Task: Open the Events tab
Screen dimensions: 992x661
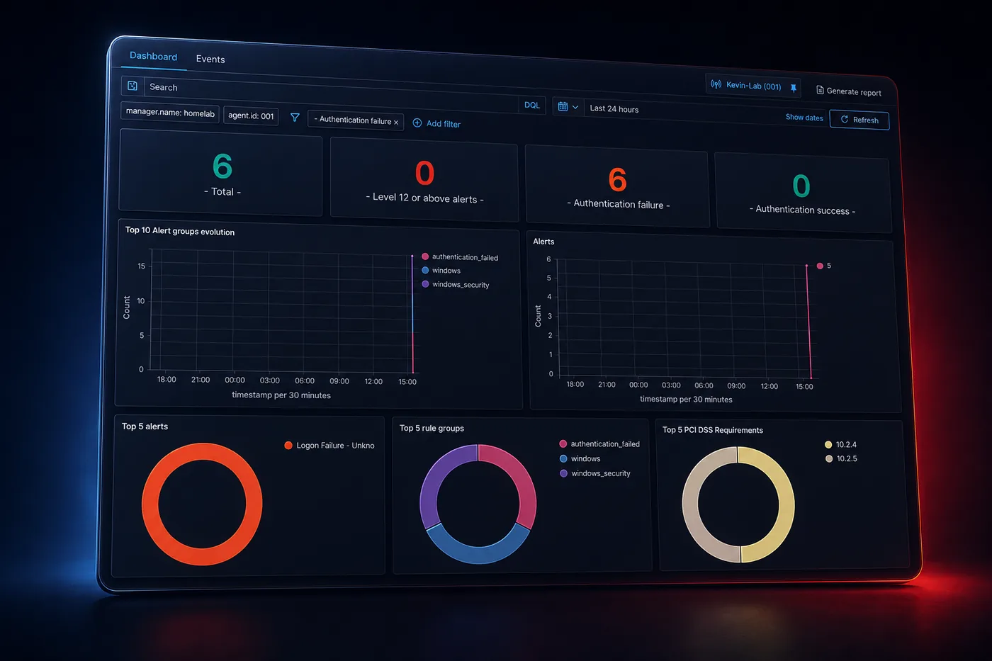Action: point(210,60)
